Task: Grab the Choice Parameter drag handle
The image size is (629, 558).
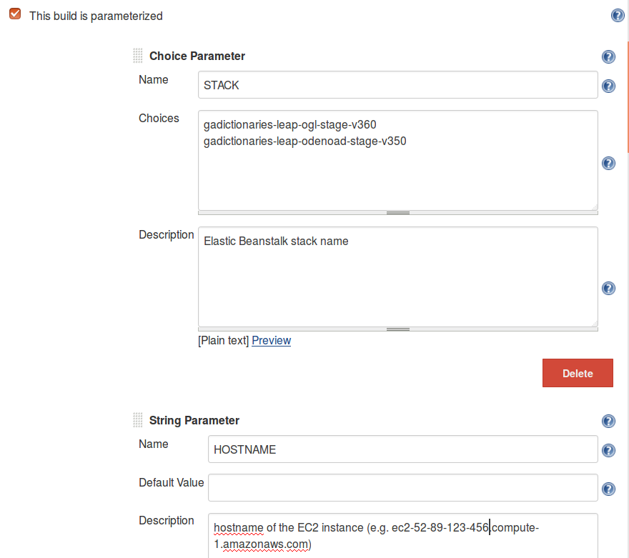Action: click(x=138, y=56)
